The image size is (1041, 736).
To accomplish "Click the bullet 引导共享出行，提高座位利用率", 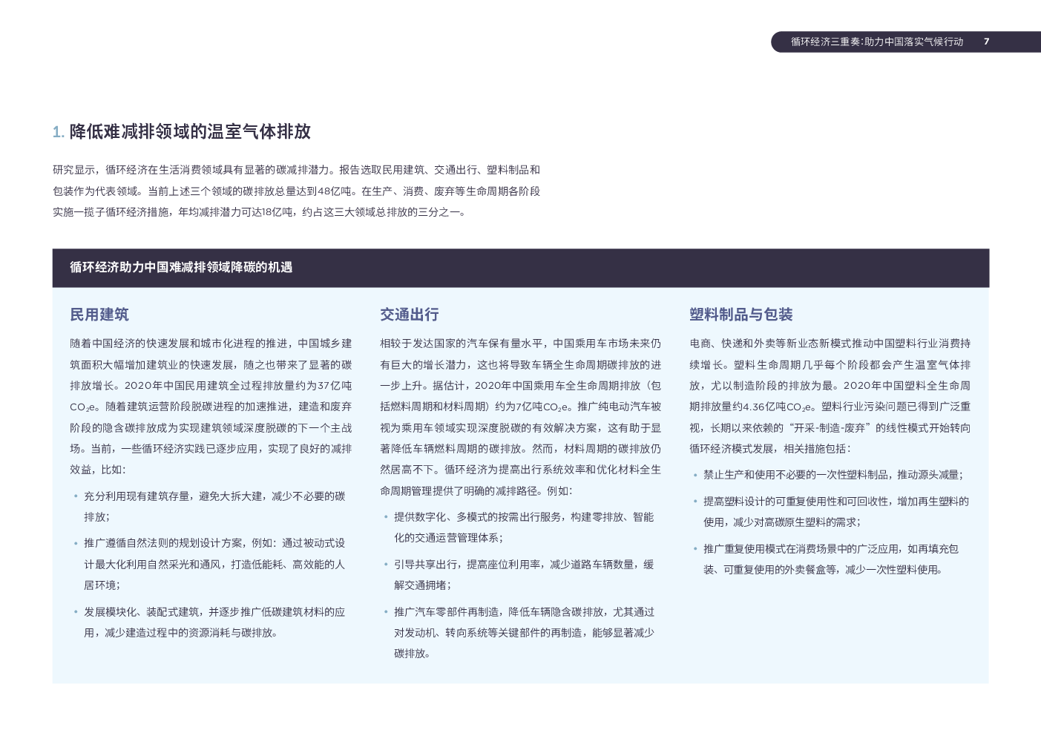I will click(524, 574).
